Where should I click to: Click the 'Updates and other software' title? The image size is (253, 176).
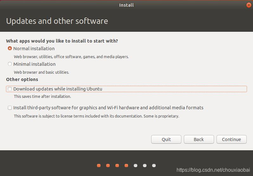pyautogui.click(x=57, y=21)
